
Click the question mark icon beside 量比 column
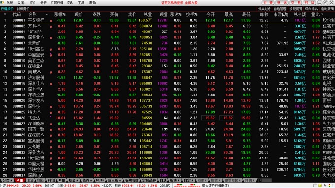point(322,14)
